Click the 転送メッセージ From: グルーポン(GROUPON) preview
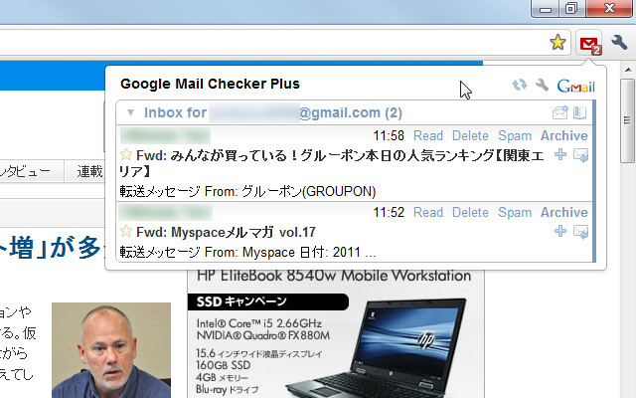 pyautogui.click(x=247, y=191)
